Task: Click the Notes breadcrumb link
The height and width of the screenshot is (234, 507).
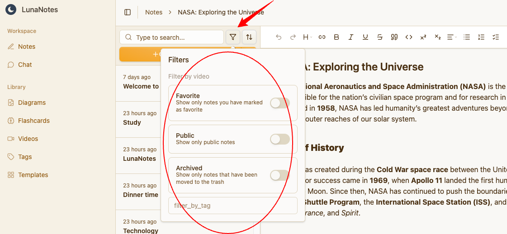Action: click(153, 12)
